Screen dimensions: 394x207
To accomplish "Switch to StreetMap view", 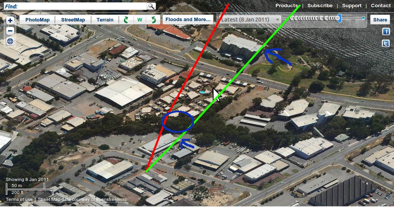I will pyautogui.click(x=73, y=20).
